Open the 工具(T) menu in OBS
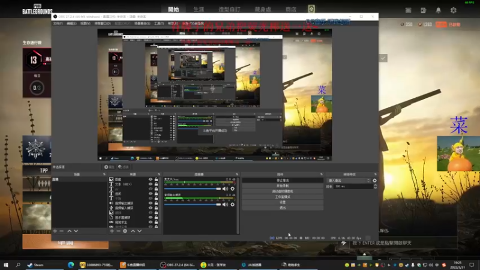Viewport: 480px width, 270px height. (159, 23)
